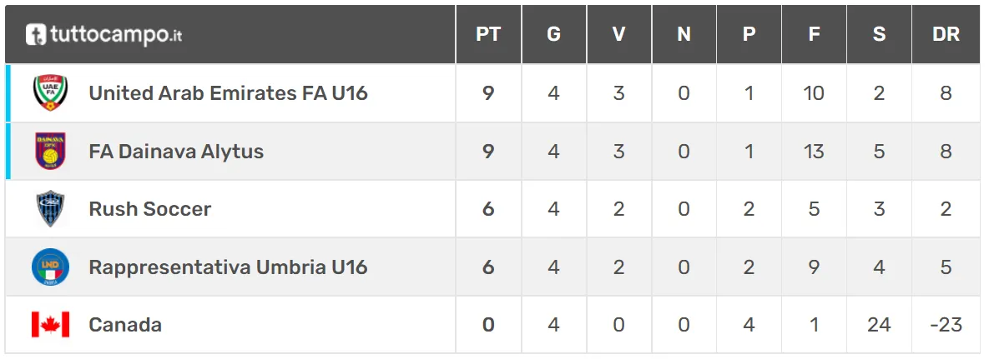
Task: Open Rappresentativa Umbria U16 team page
Action: (x=228, y=267)
